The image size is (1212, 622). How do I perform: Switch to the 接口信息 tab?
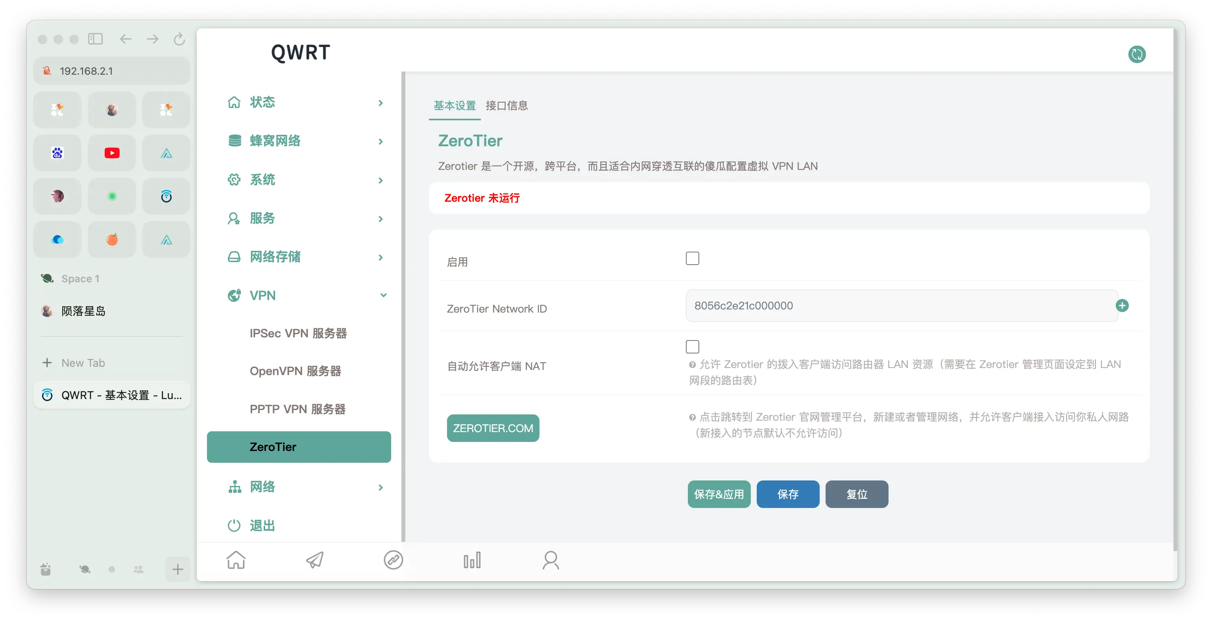tap(506, 106)
